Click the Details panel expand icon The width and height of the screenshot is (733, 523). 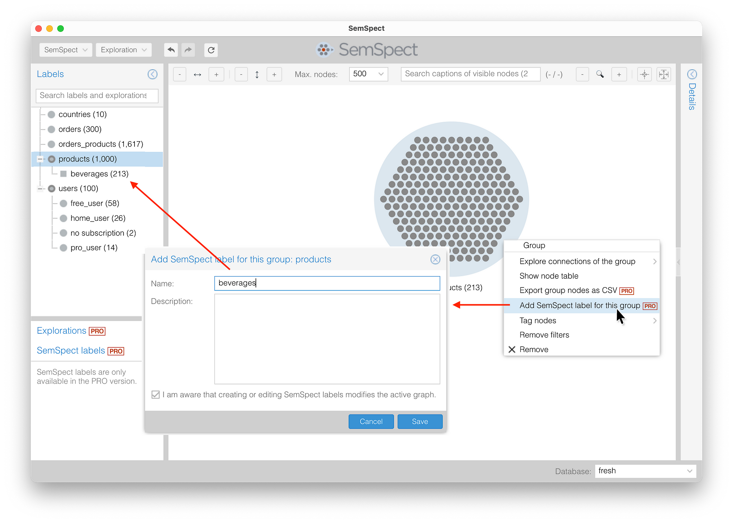tap(691, 74)
